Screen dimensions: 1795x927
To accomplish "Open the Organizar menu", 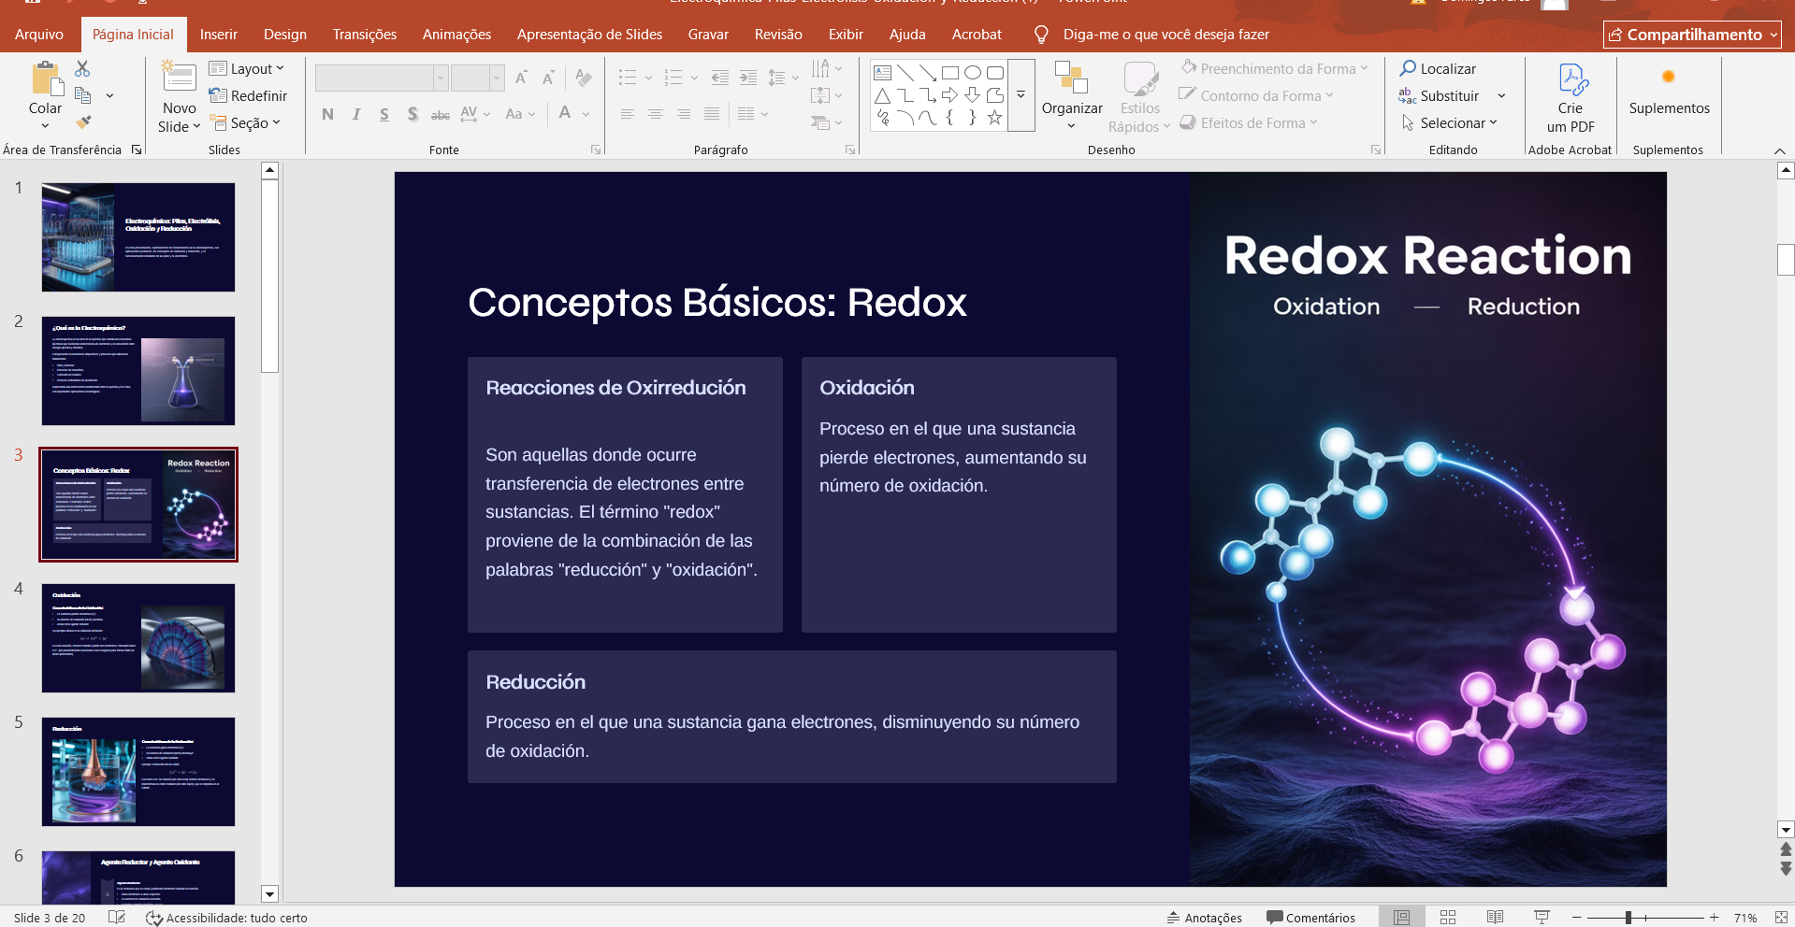I will (x=1072, y=96).
